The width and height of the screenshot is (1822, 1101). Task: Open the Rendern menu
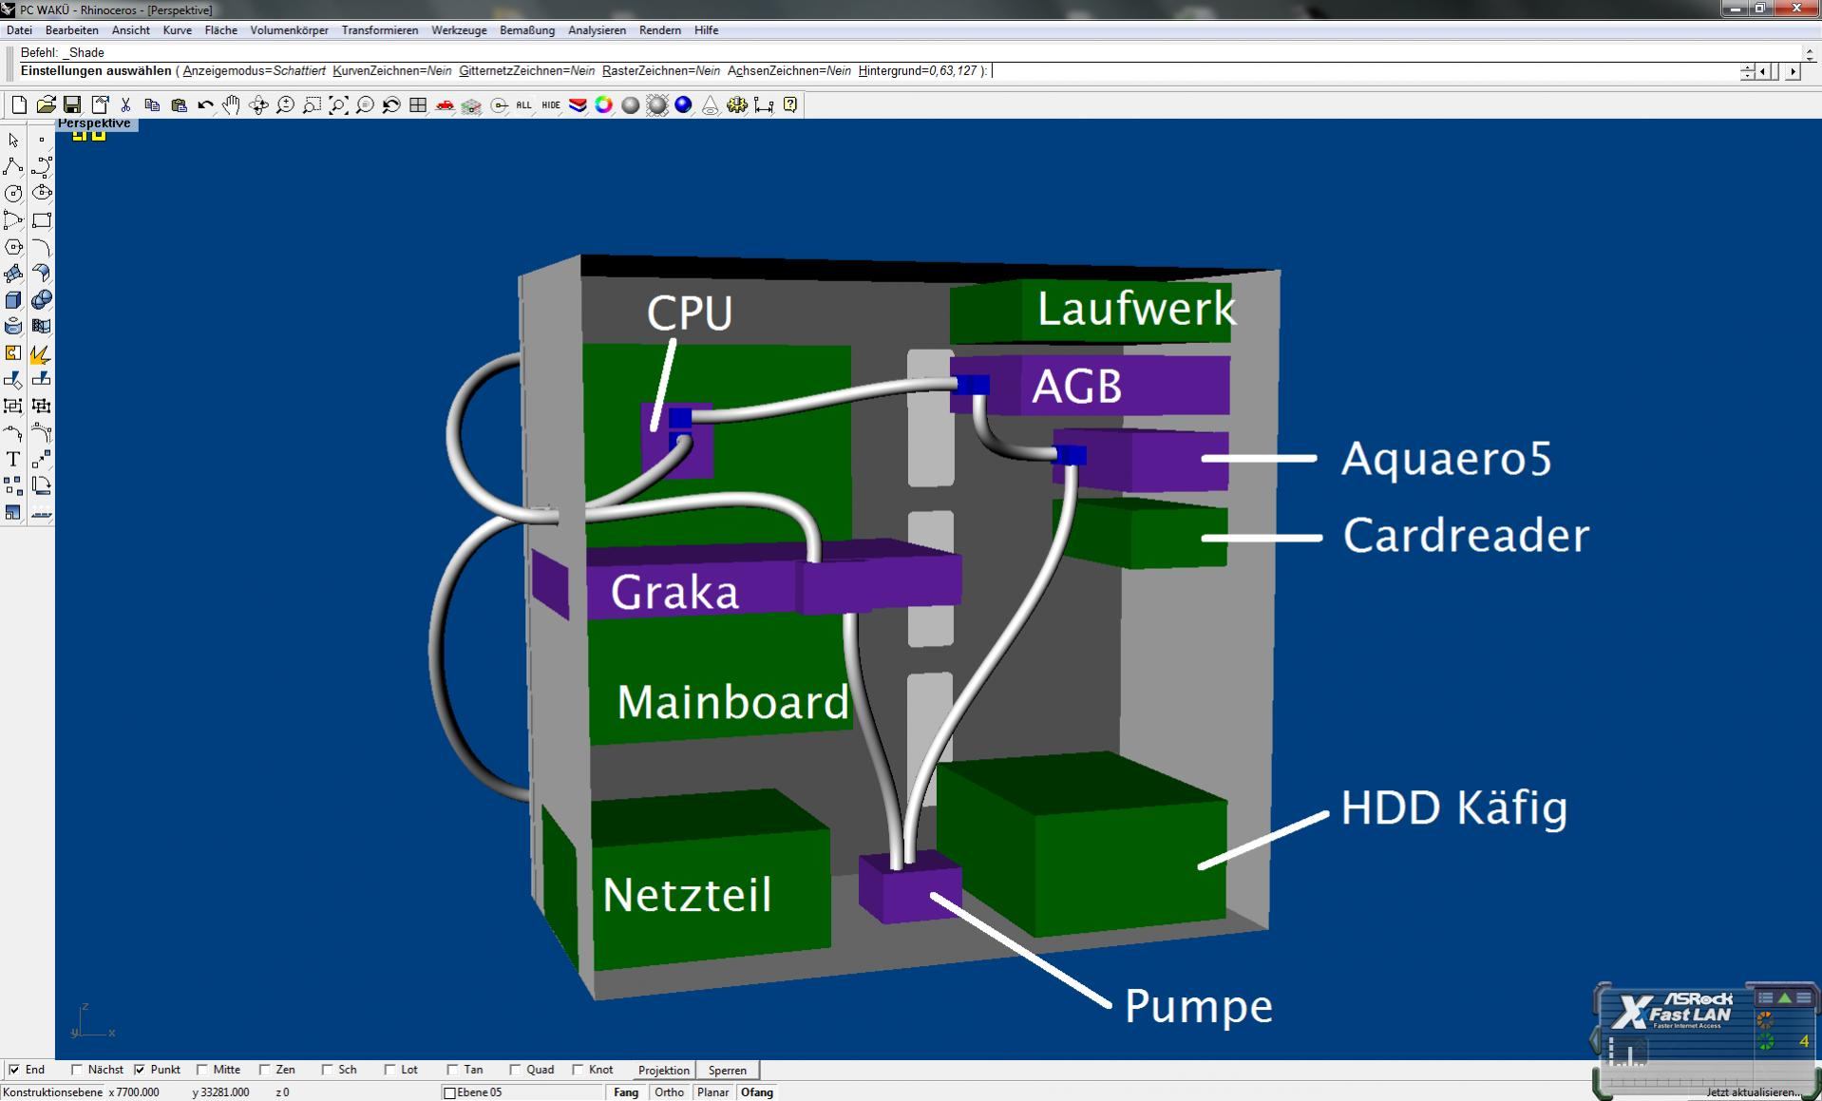click(660, 30)
